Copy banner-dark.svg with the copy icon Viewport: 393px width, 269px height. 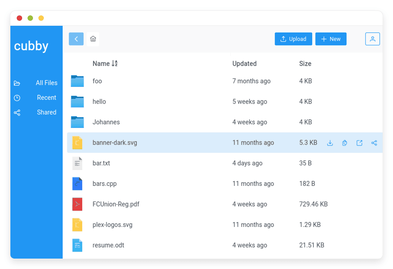(x=345, y=143)
